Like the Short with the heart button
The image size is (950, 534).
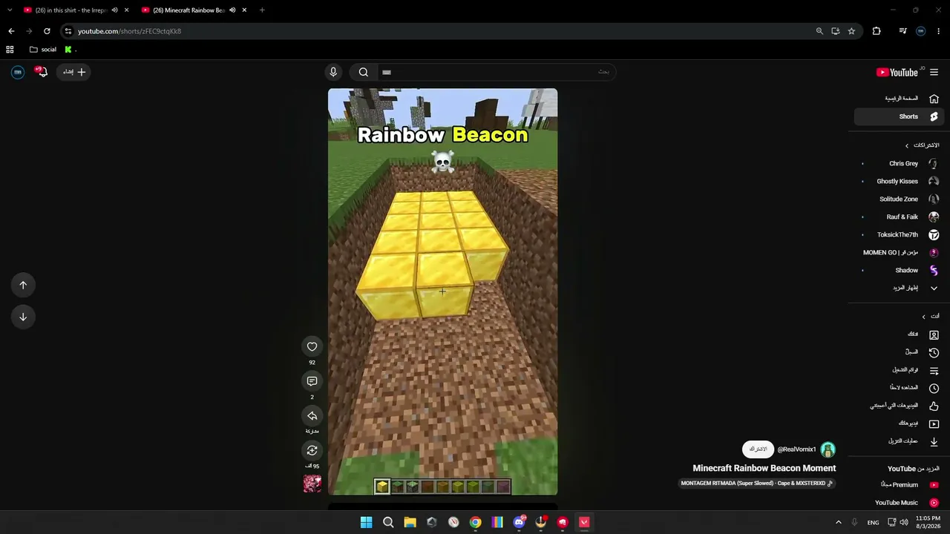(312, 346)
